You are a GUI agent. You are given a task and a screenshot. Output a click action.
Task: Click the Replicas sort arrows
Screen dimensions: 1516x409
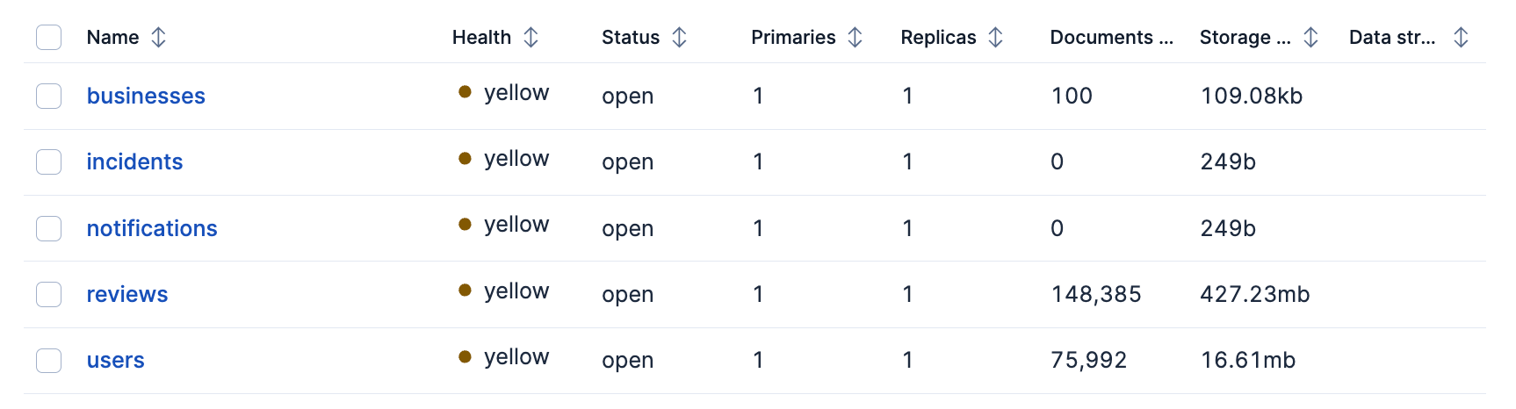[995, 37]
